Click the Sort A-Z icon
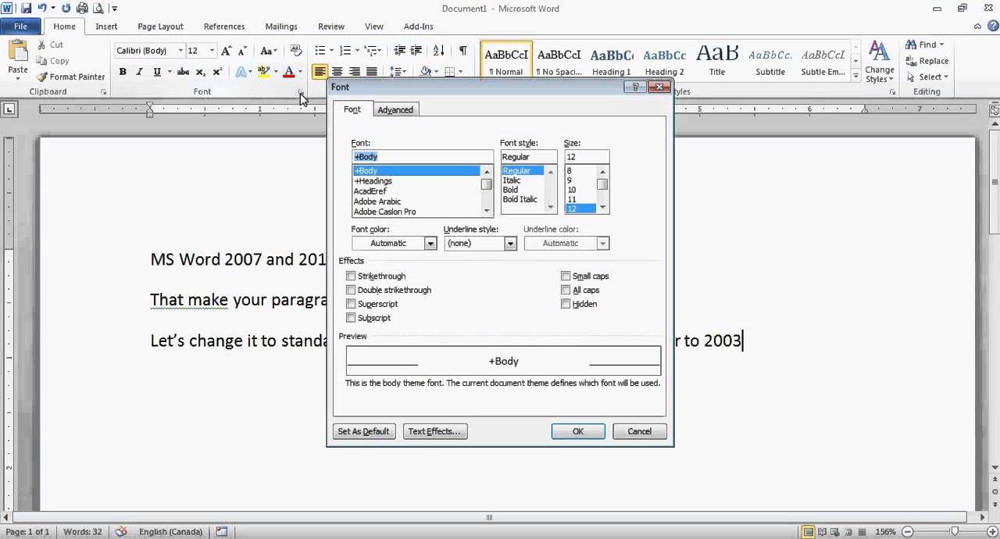 click(439, 51)
